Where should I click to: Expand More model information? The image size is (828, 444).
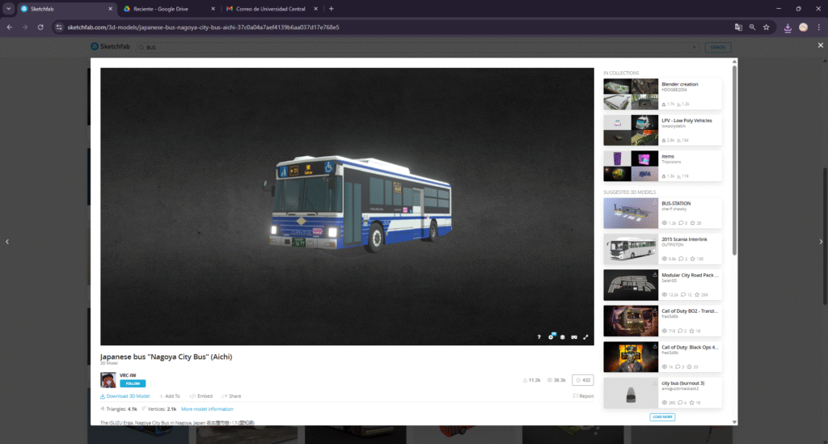click(207, 409)
